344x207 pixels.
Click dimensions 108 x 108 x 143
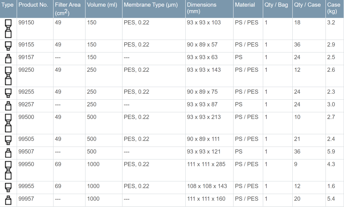click(x=207, y=186)
